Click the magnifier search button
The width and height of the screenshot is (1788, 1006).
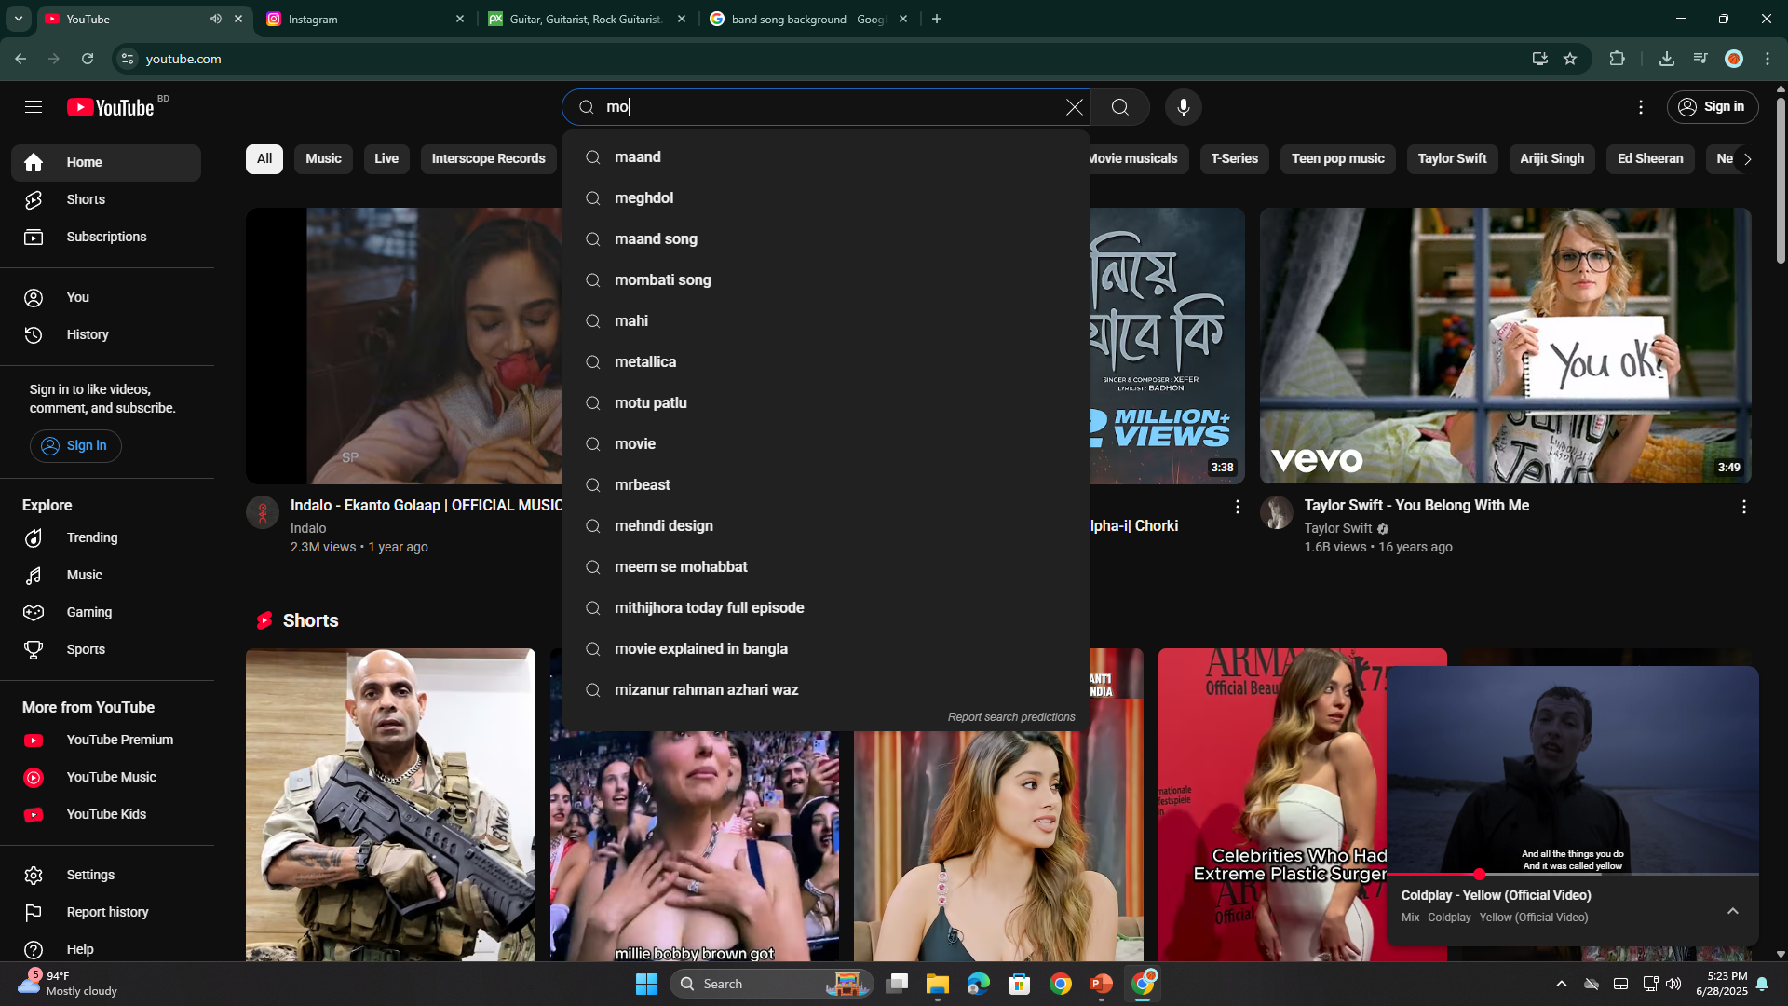pyautogui.click(x=1120, y=107)
